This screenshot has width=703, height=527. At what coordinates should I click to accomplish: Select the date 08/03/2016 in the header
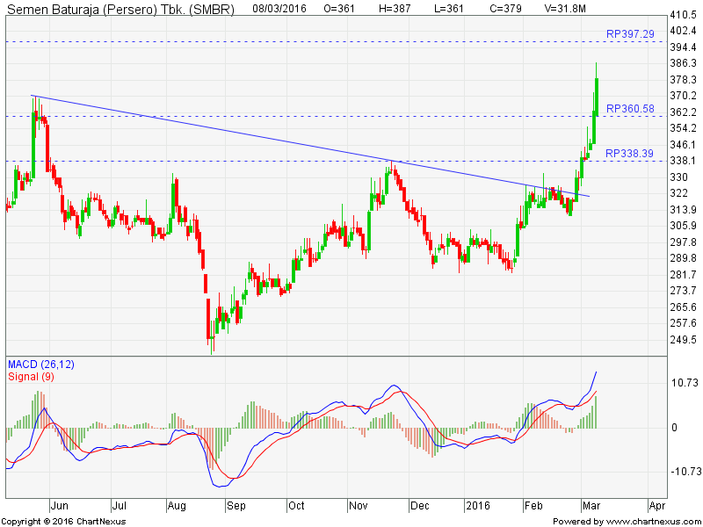(279, 9)
